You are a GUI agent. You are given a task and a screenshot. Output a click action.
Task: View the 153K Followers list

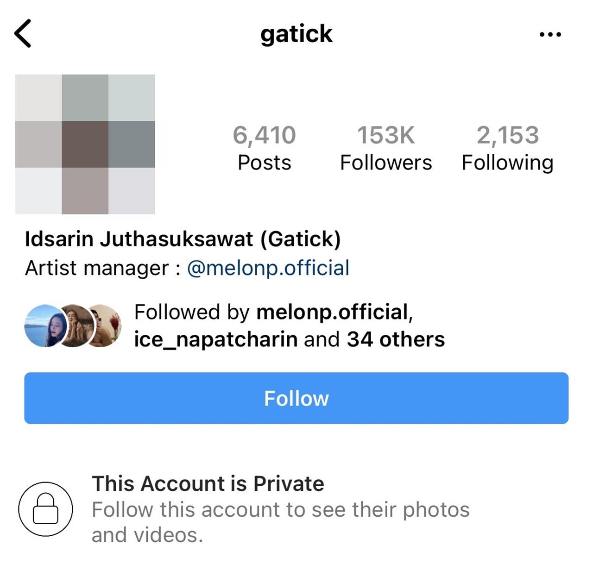(x=386, y=148)
